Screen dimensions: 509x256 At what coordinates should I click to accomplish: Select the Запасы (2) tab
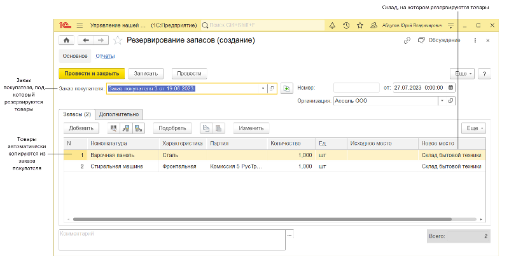click(x=77, y=114)
